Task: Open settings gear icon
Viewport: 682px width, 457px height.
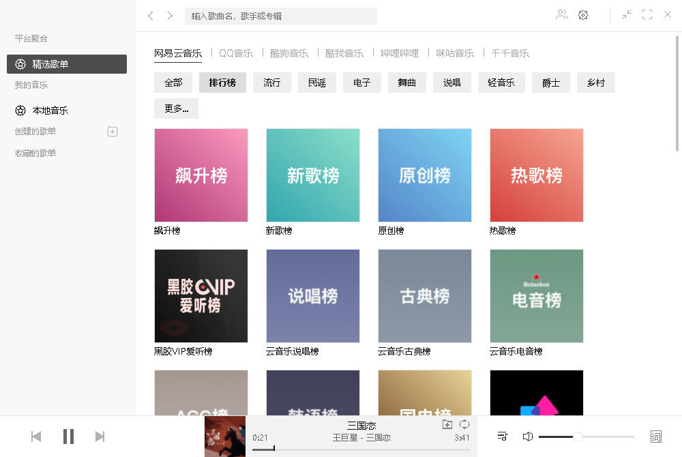Action: [583, 15]
